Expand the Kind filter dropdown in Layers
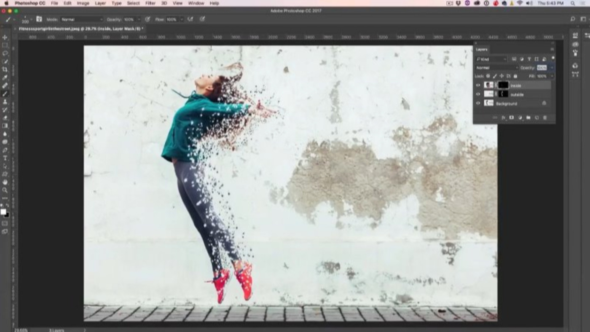 (x=491, y=59)
